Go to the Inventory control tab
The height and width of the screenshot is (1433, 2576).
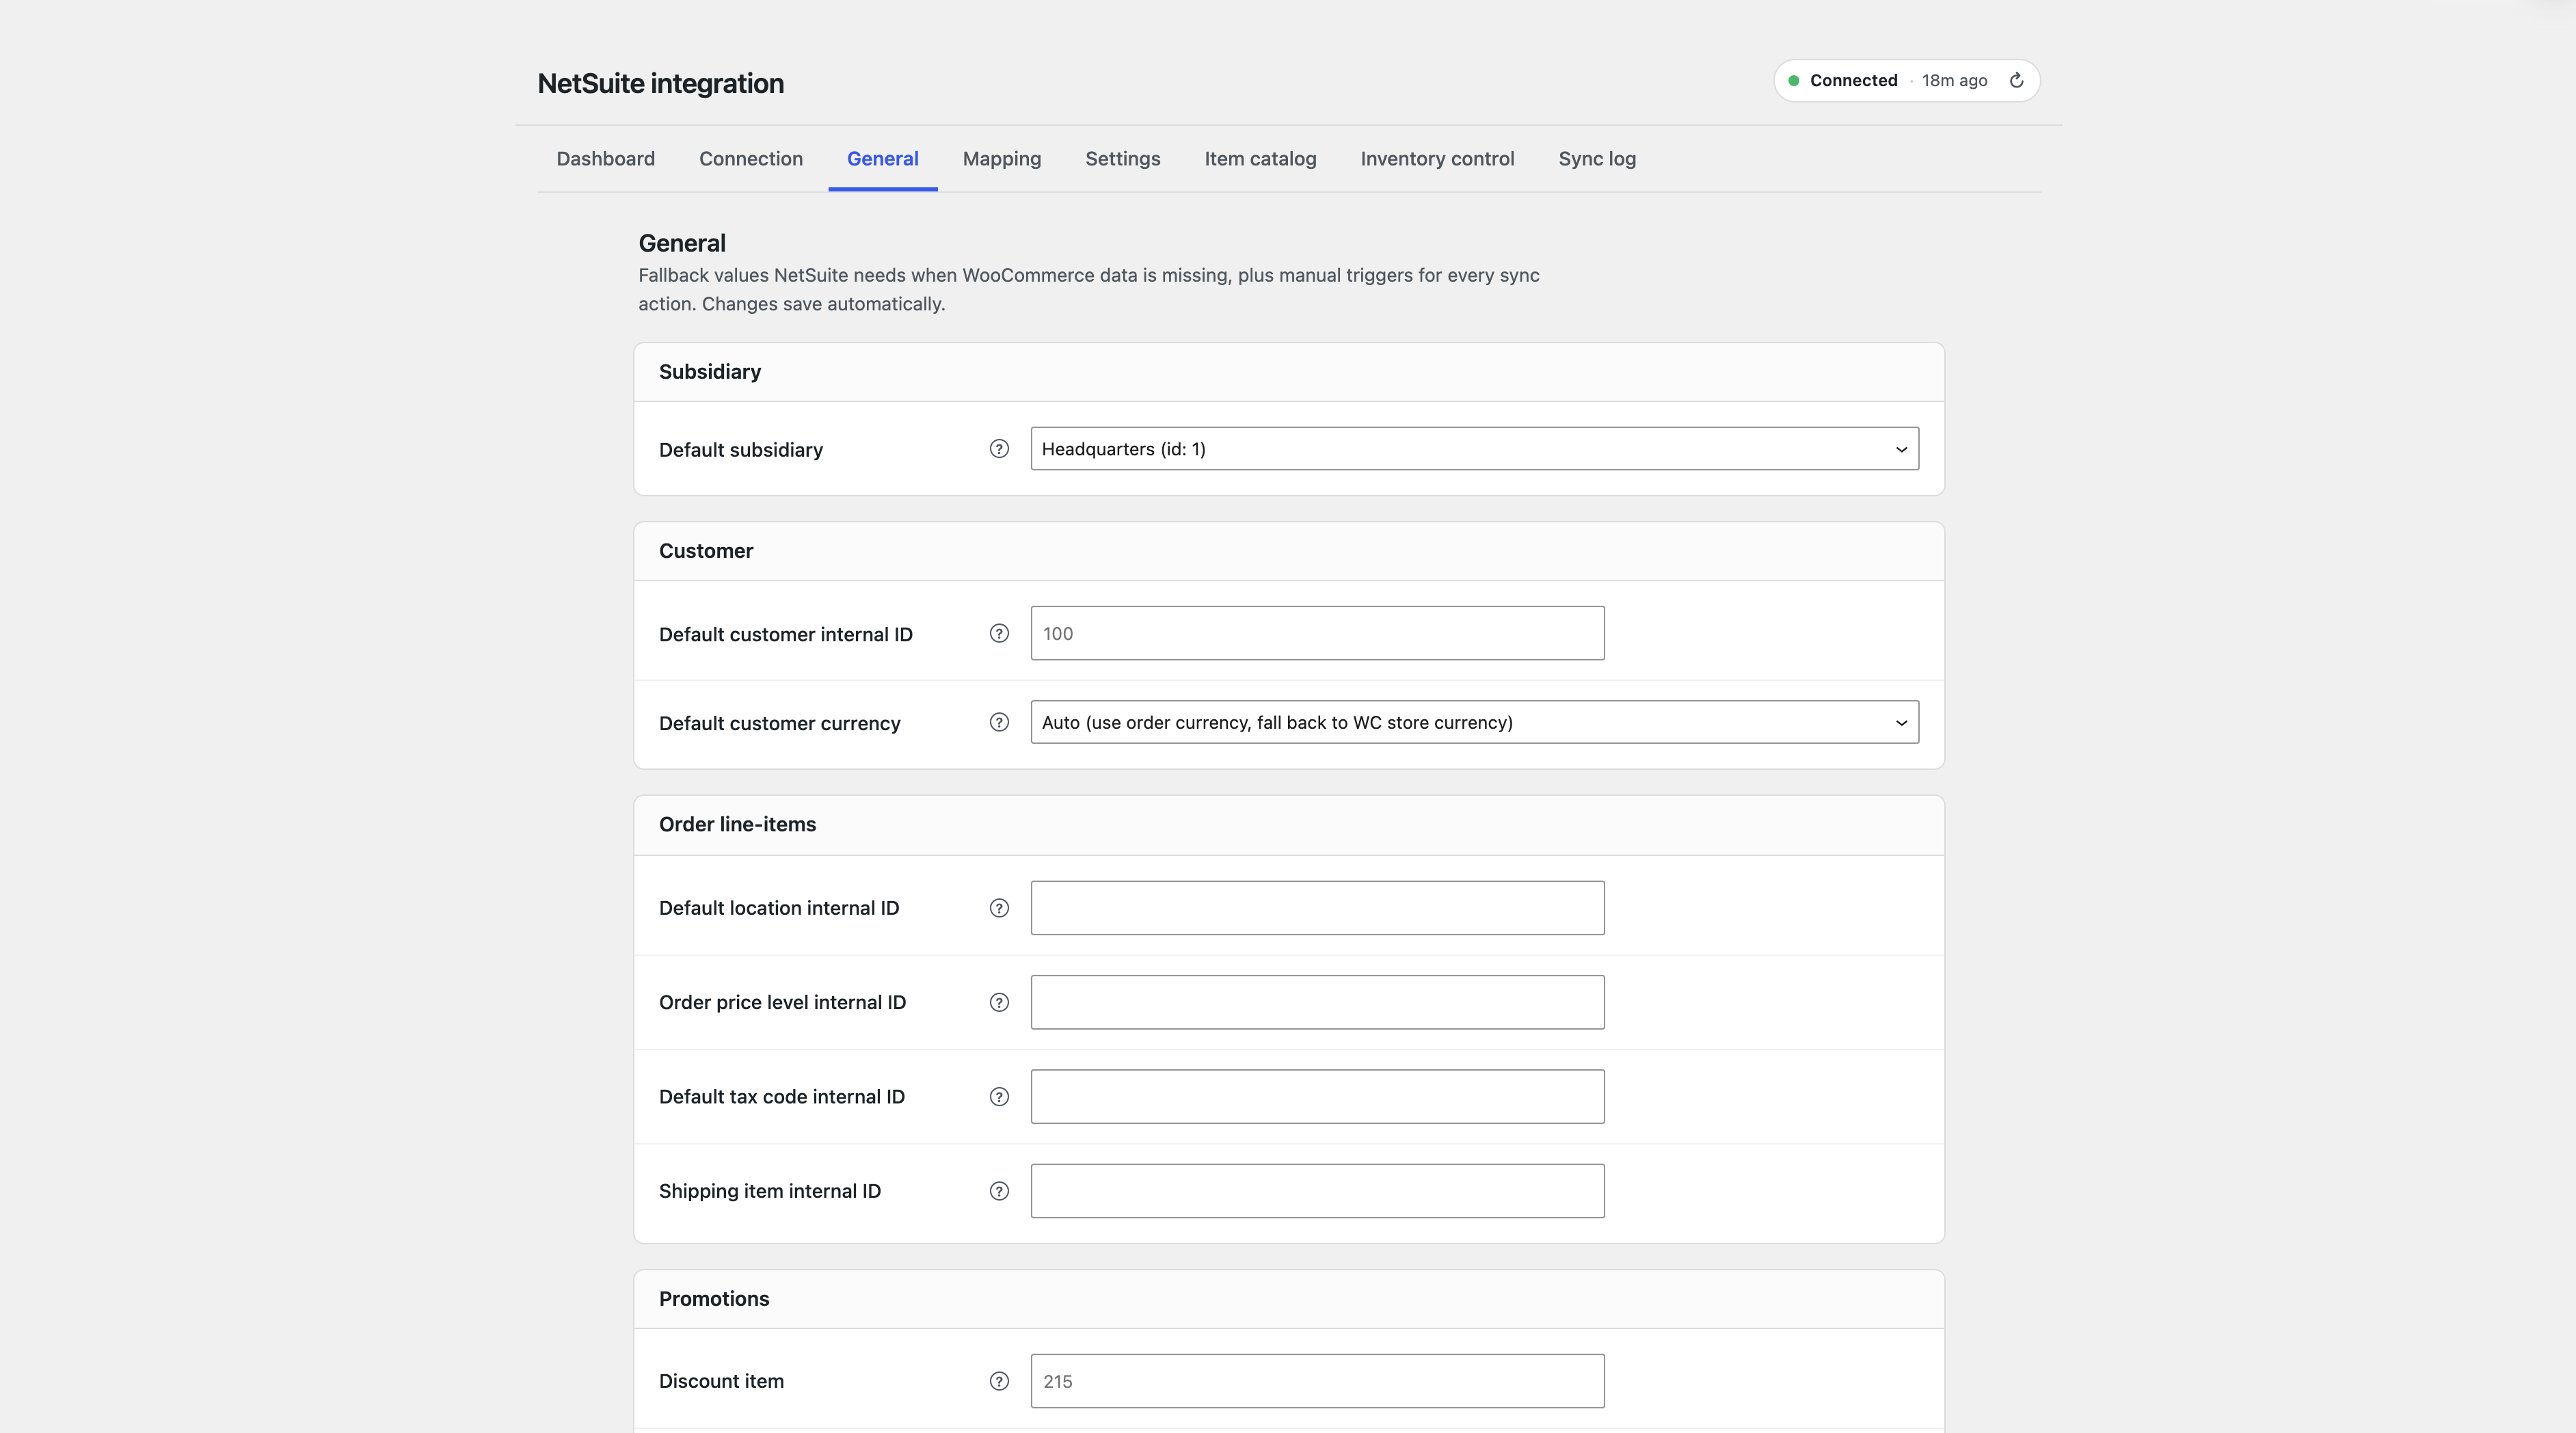click(x=1437, y=159)
